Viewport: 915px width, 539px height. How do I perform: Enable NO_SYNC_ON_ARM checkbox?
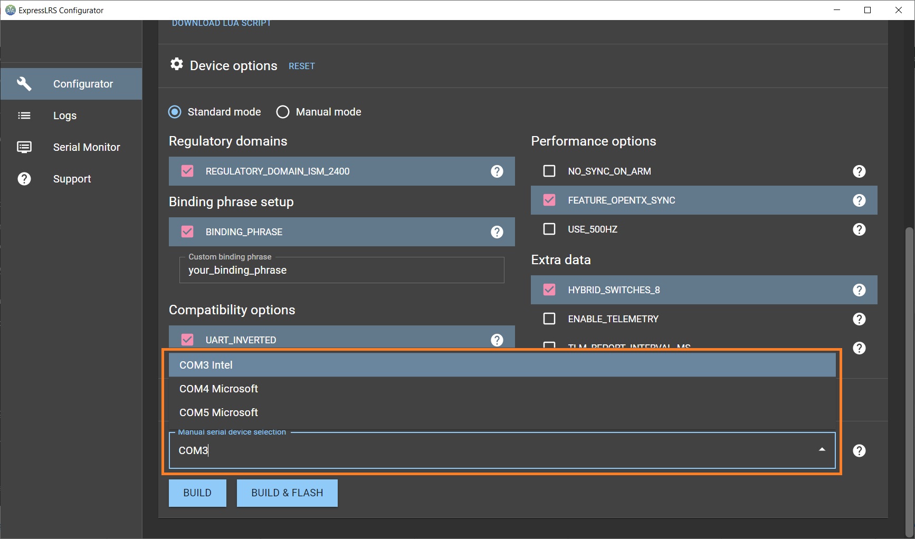click(549, 171)
